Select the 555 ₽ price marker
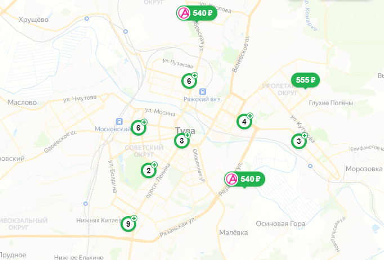 click(305, 80)
